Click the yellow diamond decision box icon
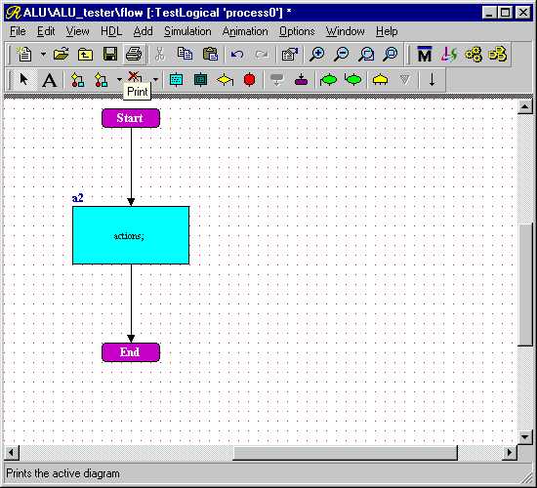The image size is (537, 488). click(x=225, y=80)
